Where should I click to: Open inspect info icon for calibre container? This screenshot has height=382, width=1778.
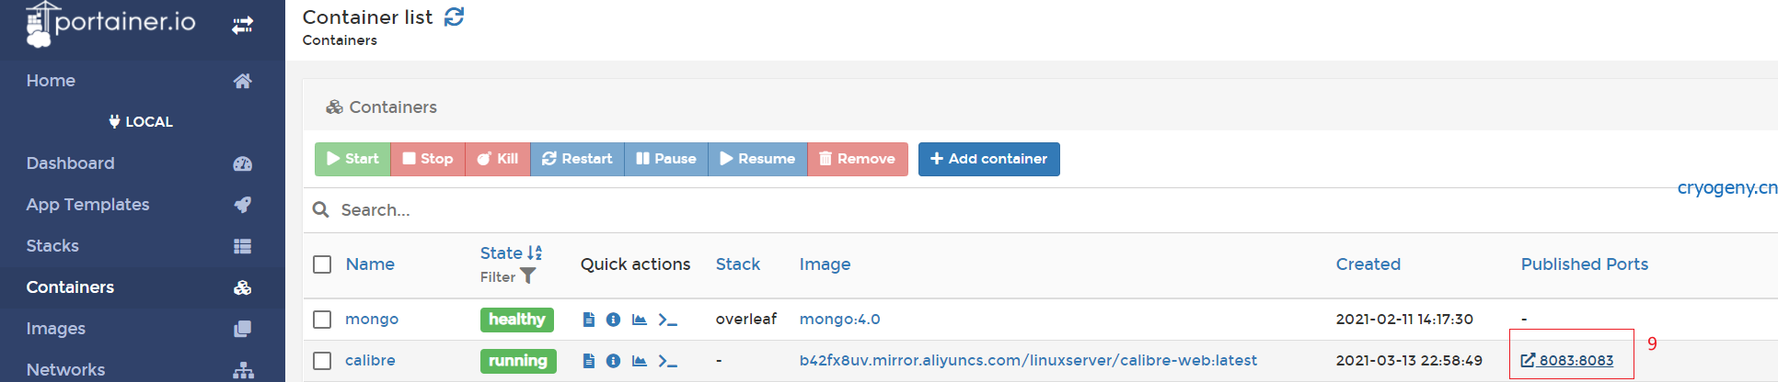point(614,361)
